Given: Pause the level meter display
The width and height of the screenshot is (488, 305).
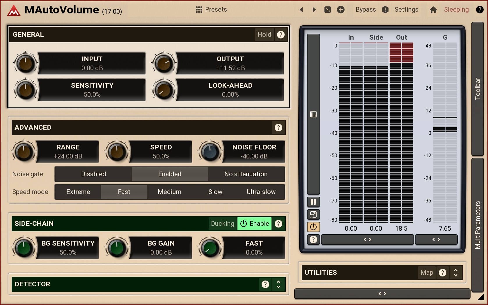Looking at the screenshot, I should [x=313, y=202].
